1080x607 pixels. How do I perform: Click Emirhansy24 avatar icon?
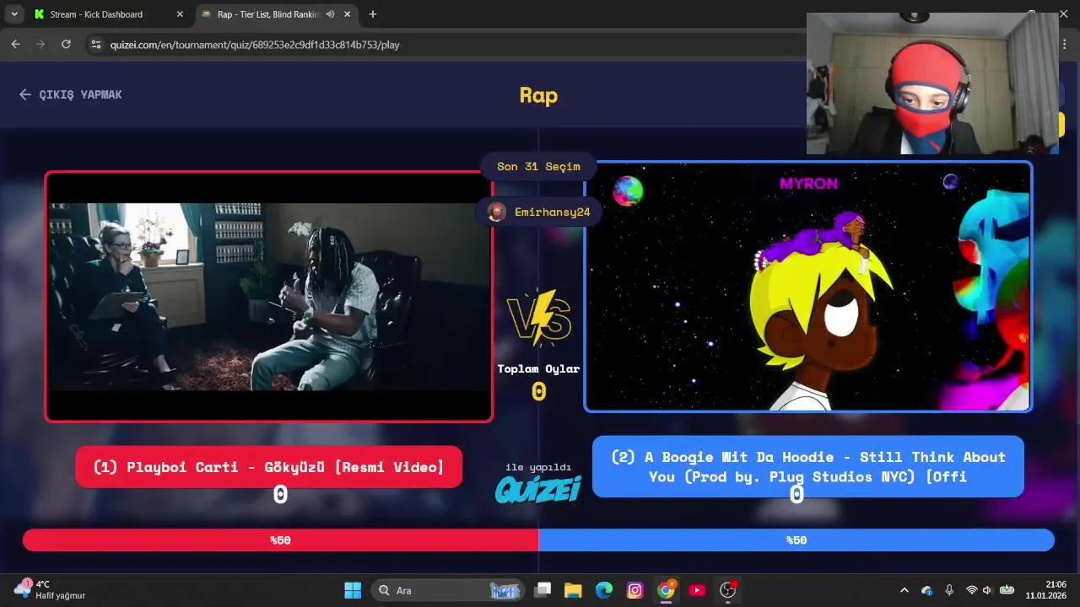pyautogui.click(x=498, y=212)
